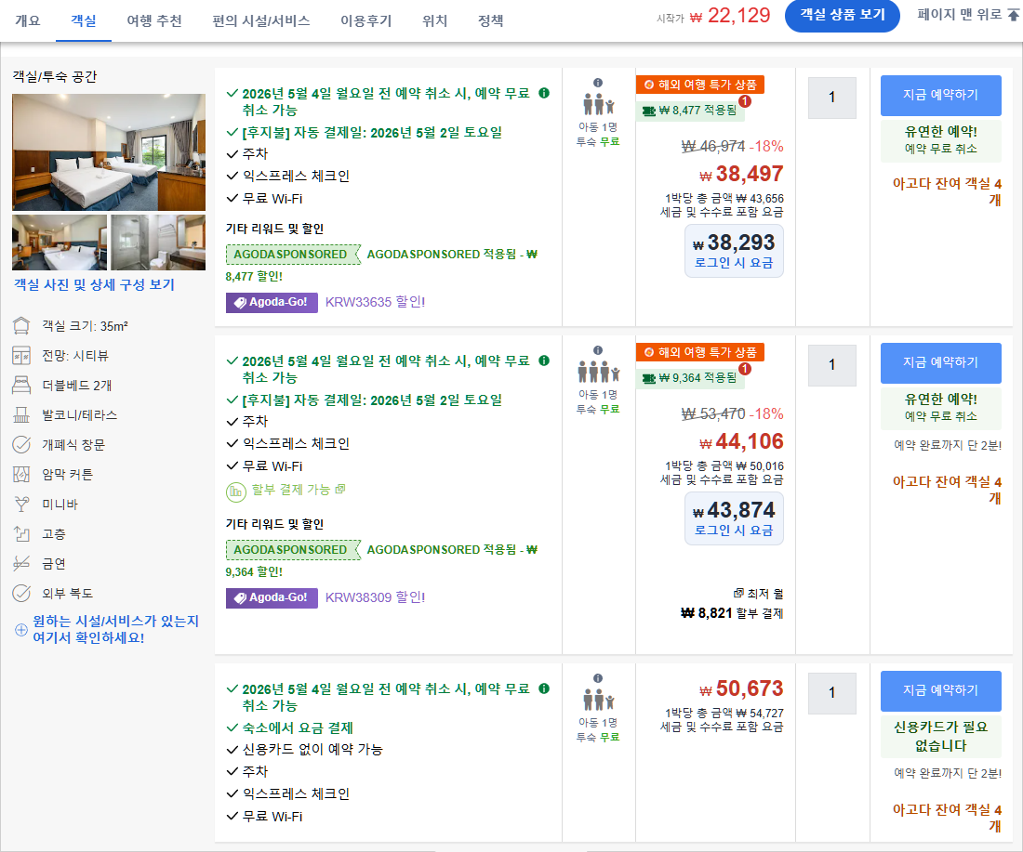Click the 43,874 로그인 시 요금 box
This screenshot has height=852, width=1023.
click(x=734, y=518)
